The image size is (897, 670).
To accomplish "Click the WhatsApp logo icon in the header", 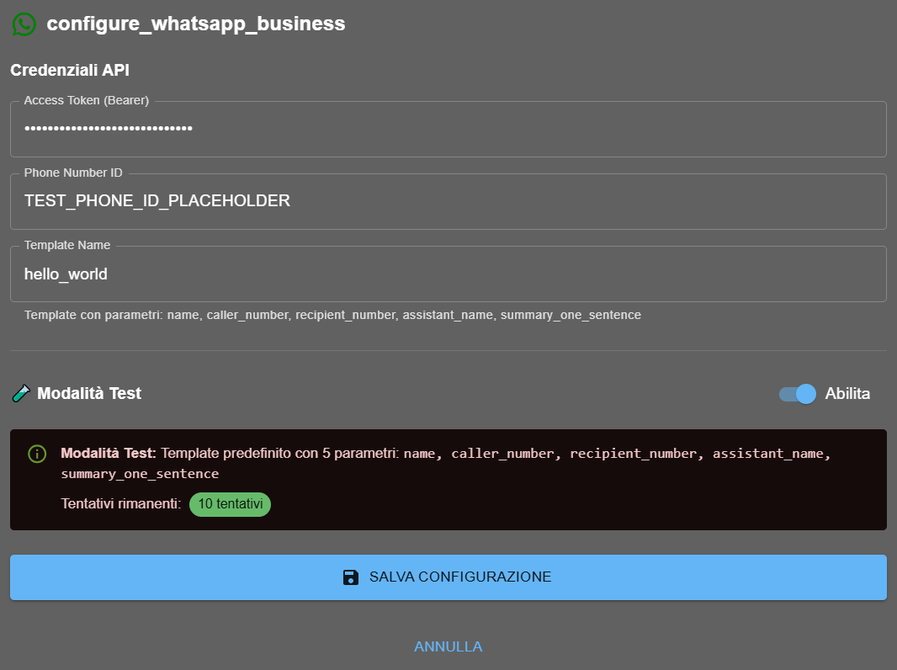I will click(x=24, y=24).
